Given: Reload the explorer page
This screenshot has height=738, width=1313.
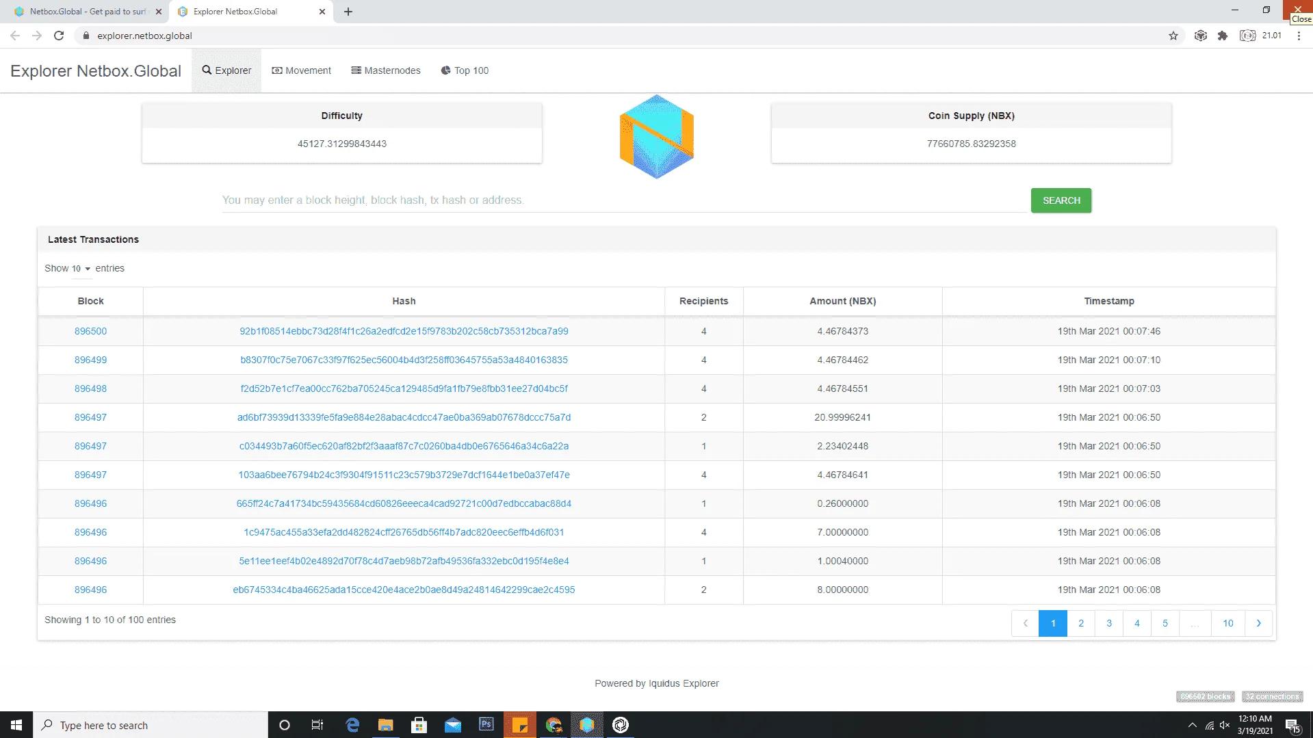Looking at the screenshot, I should pyautogui.click(x=59, y=36).
